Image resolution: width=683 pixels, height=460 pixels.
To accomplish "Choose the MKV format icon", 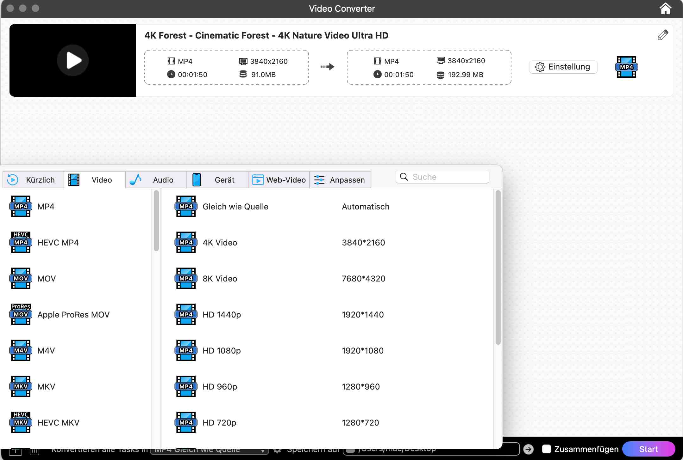I will 21,386.
